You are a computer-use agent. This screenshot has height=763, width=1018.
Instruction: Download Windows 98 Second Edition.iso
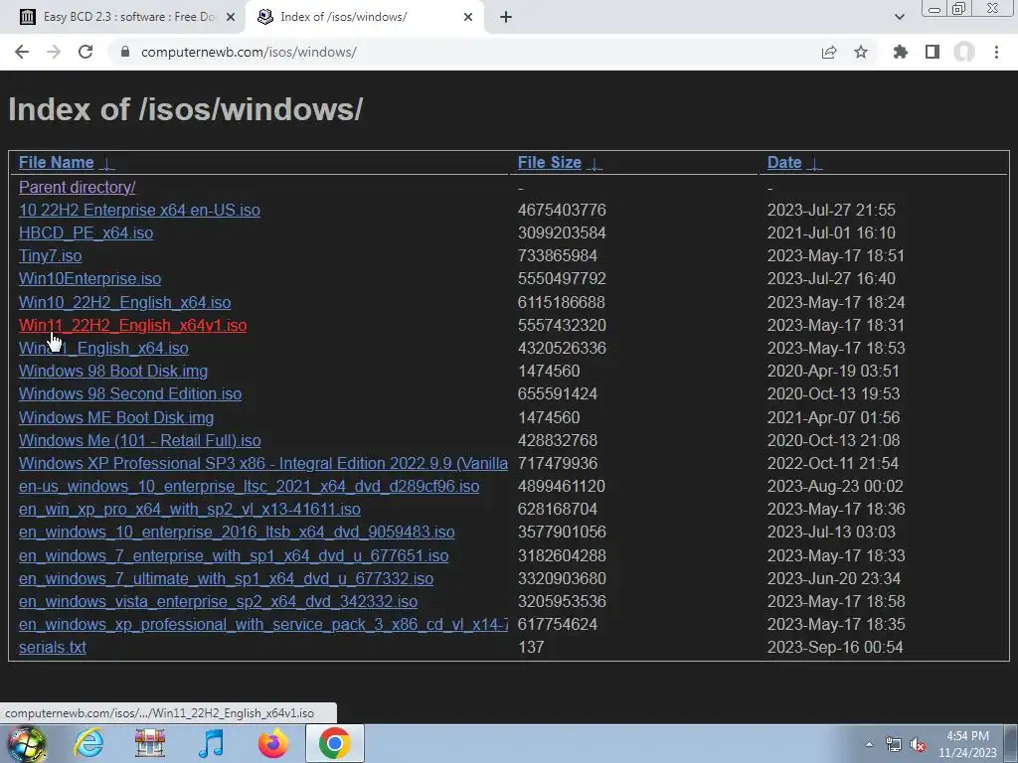click(x=130, y=393)
